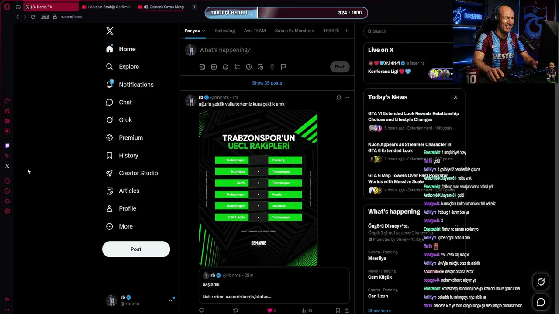The image size is (559, 314).
Task: Open Notifications in the X sidebar
Action: coord(130,85)
